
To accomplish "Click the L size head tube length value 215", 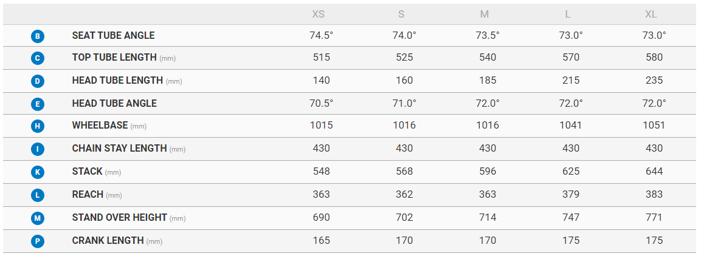I will (x=571, y=81).
